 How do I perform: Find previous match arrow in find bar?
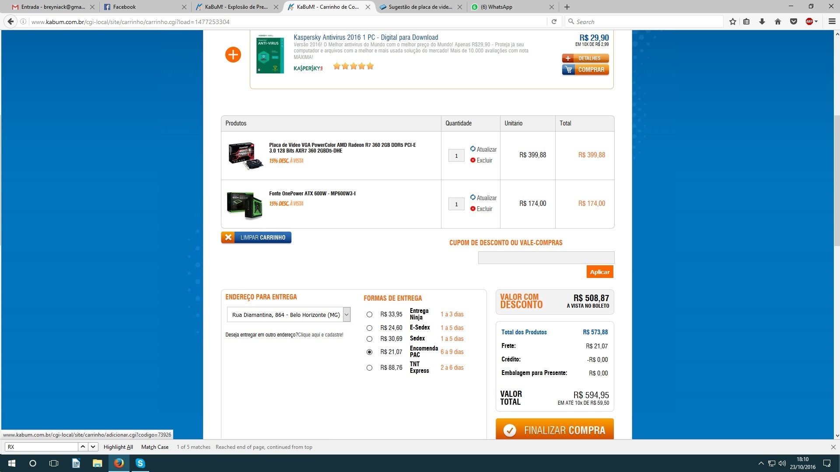[x=83, y=447]
